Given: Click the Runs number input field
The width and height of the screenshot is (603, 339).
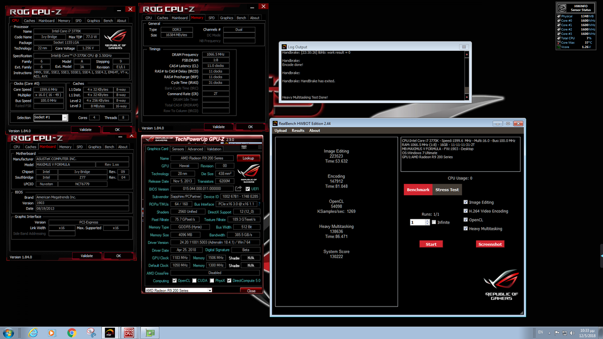Looking at the screenshot, I should tap(417, 222).
